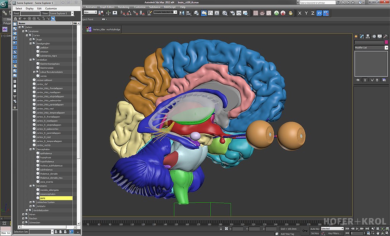This screenshot has width=390, height=236.
Task: Open the Display command panel tab
Action: pyautogui.click(x=380, y=36)
